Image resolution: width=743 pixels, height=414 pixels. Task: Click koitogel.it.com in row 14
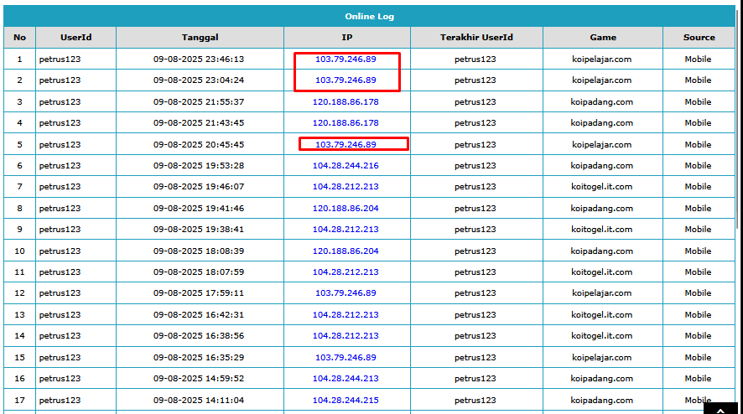[x=602, y=336]
